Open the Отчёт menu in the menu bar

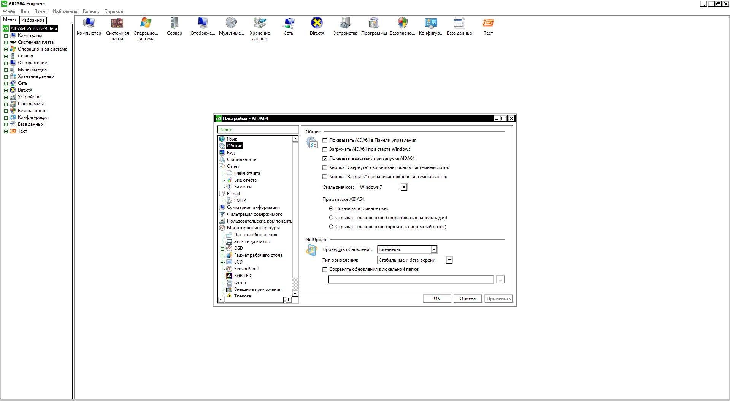(41, 11)
